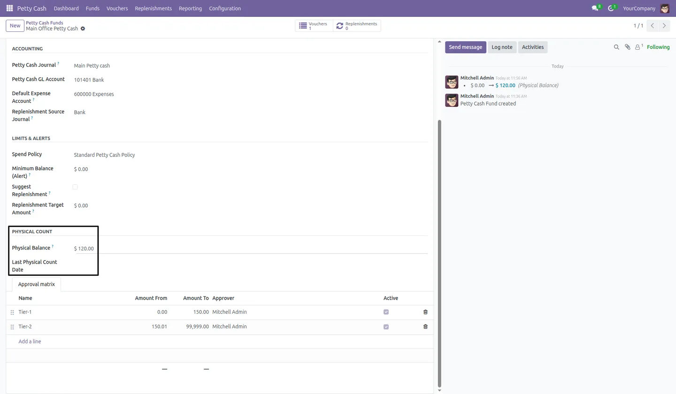Open the Vouchers menu
This screenshot has width=676, height=394.
[x=117, y=8]
